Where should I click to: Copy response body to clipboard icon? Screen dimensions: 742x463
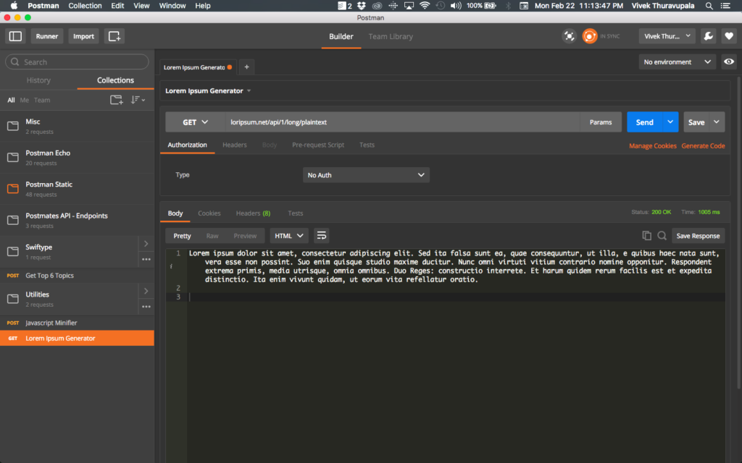tap(646, 236)
